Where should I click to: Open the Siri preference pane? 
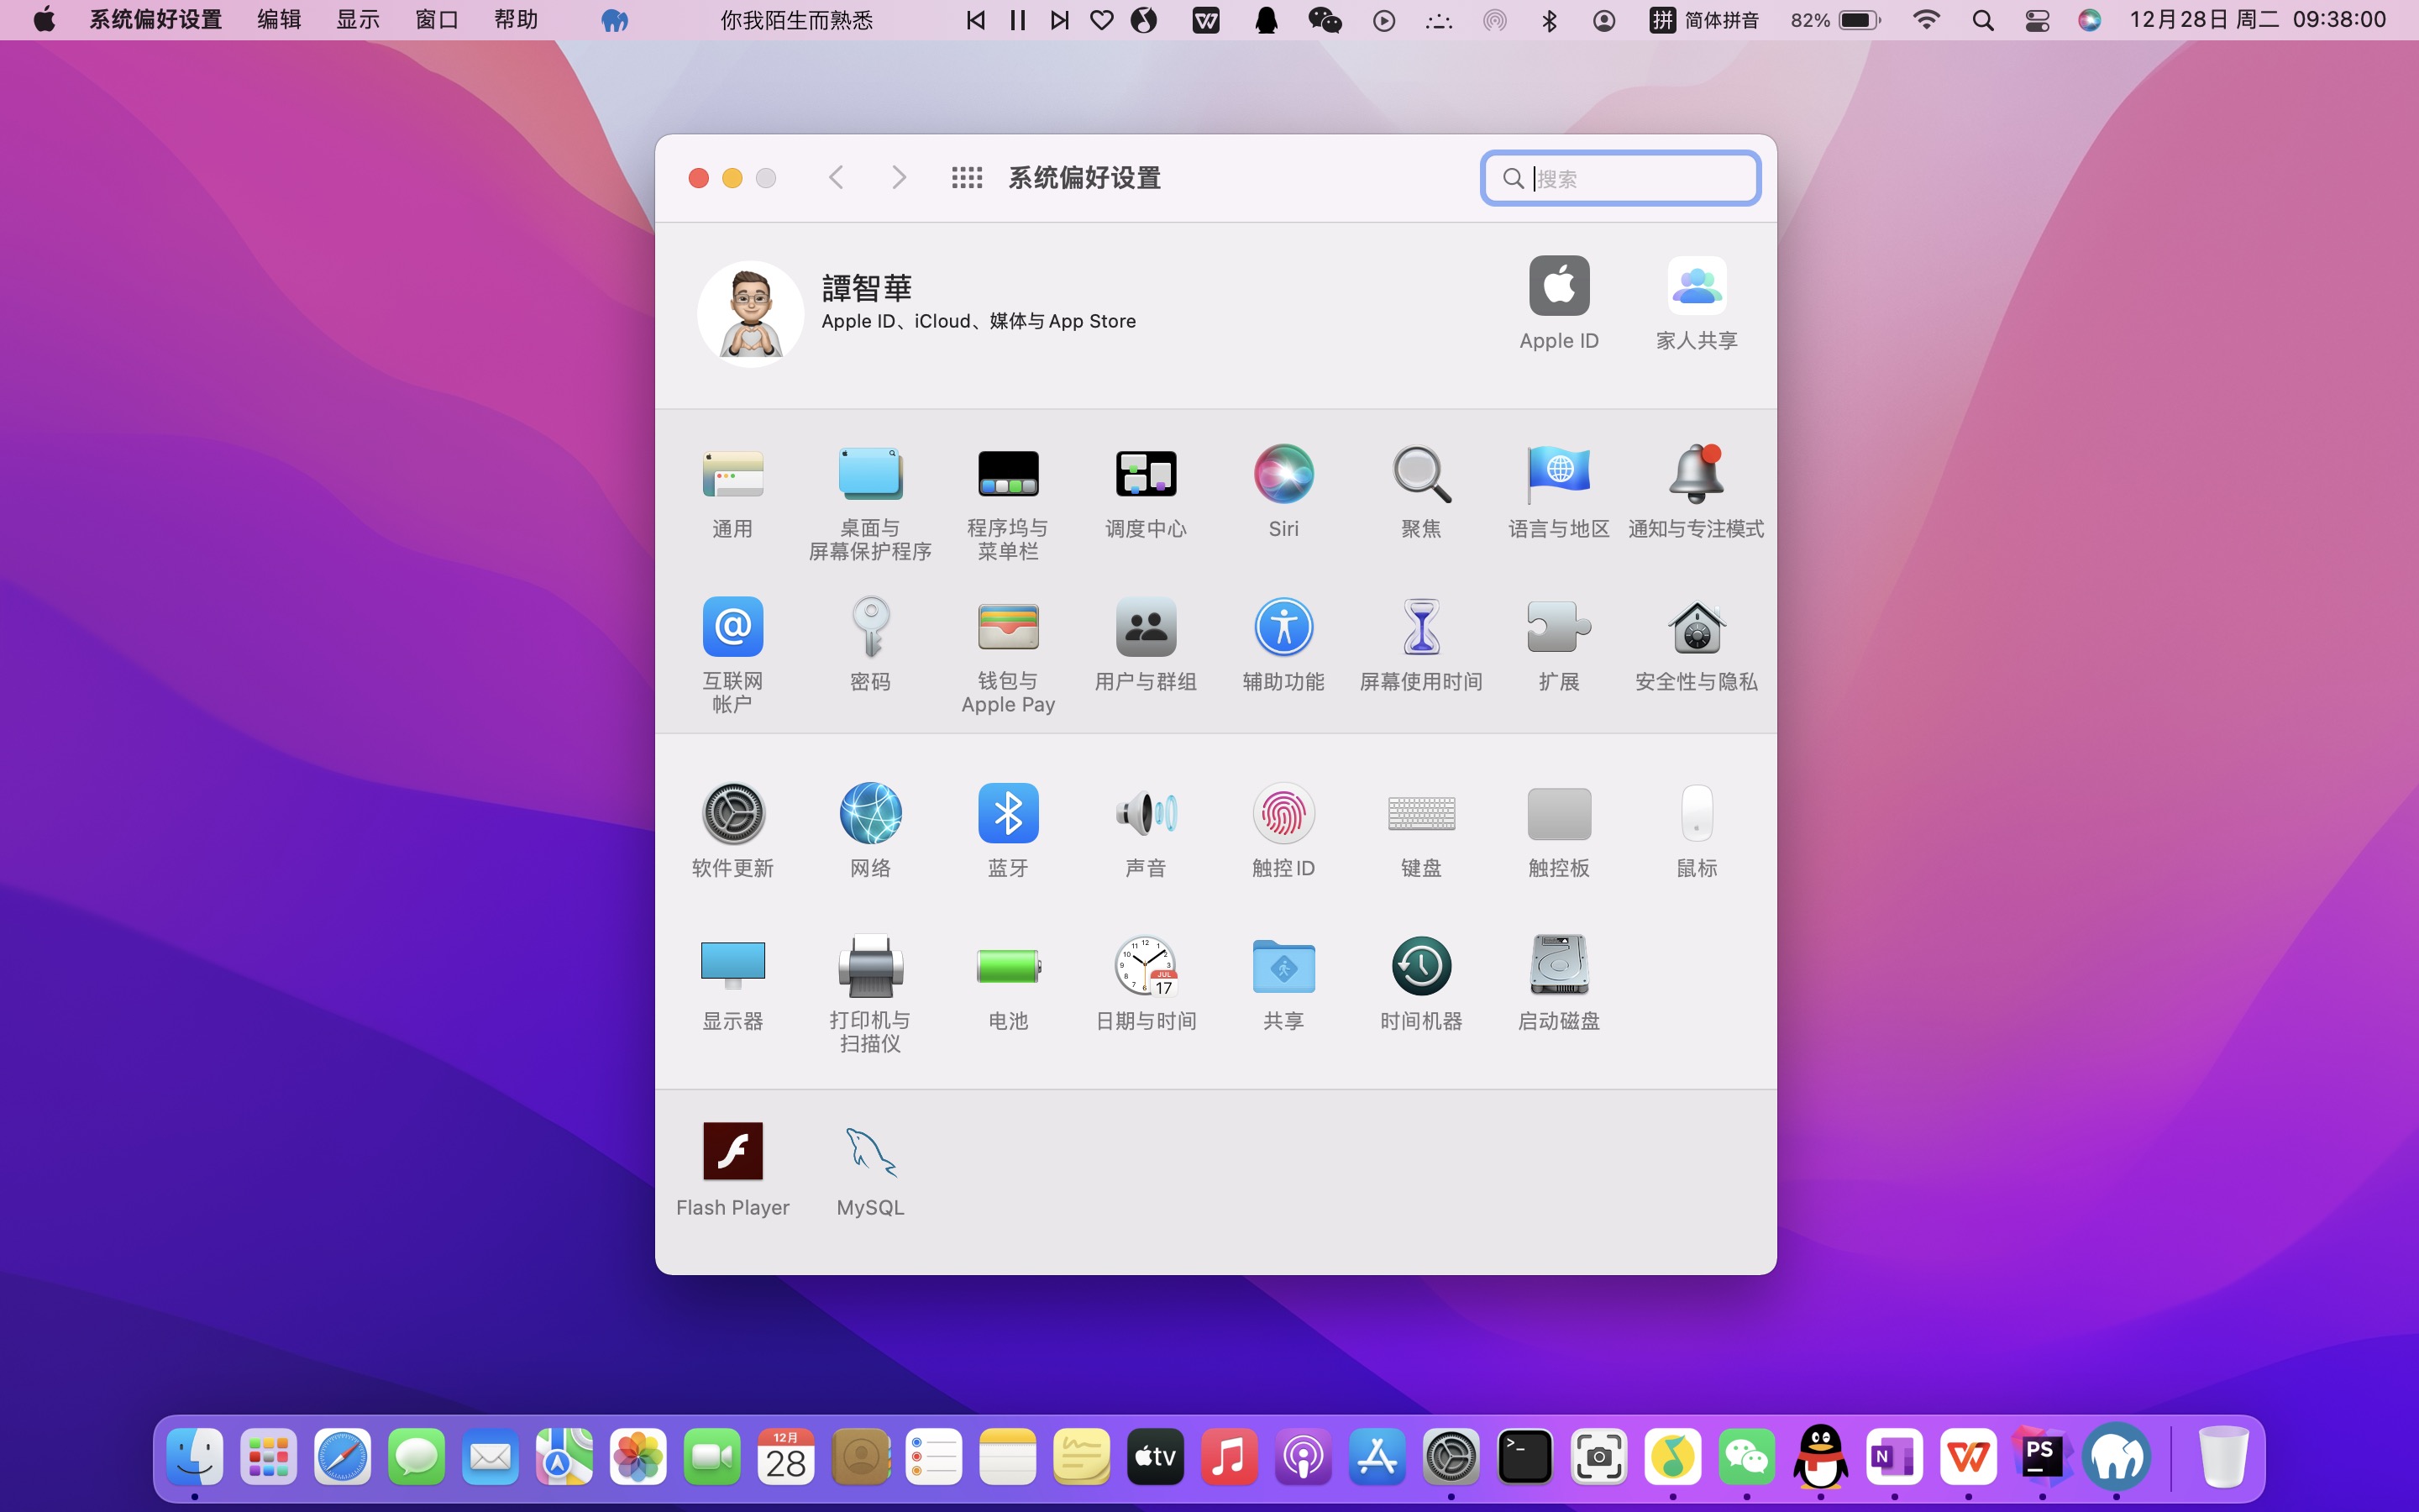1283,474
